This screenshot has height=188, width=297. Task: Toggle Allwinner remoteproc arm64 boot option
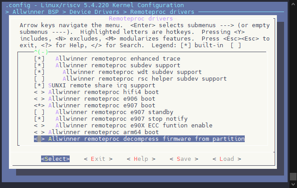point(39,132)
